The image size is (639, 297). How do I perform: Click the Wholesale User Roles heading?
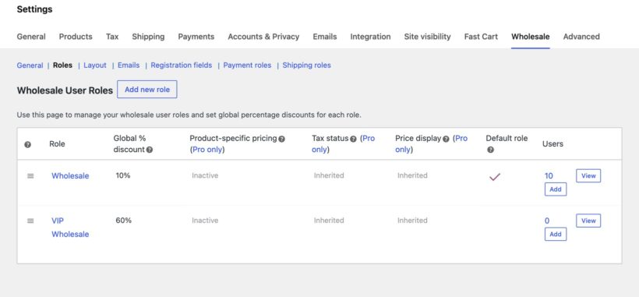click(65, 90)
